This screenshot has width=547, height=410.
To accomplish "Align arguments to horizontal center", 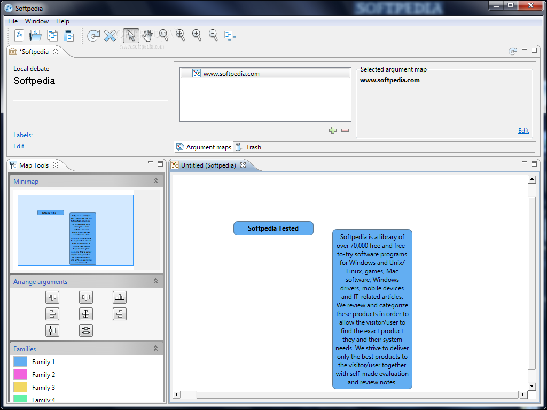I will 86,314.
